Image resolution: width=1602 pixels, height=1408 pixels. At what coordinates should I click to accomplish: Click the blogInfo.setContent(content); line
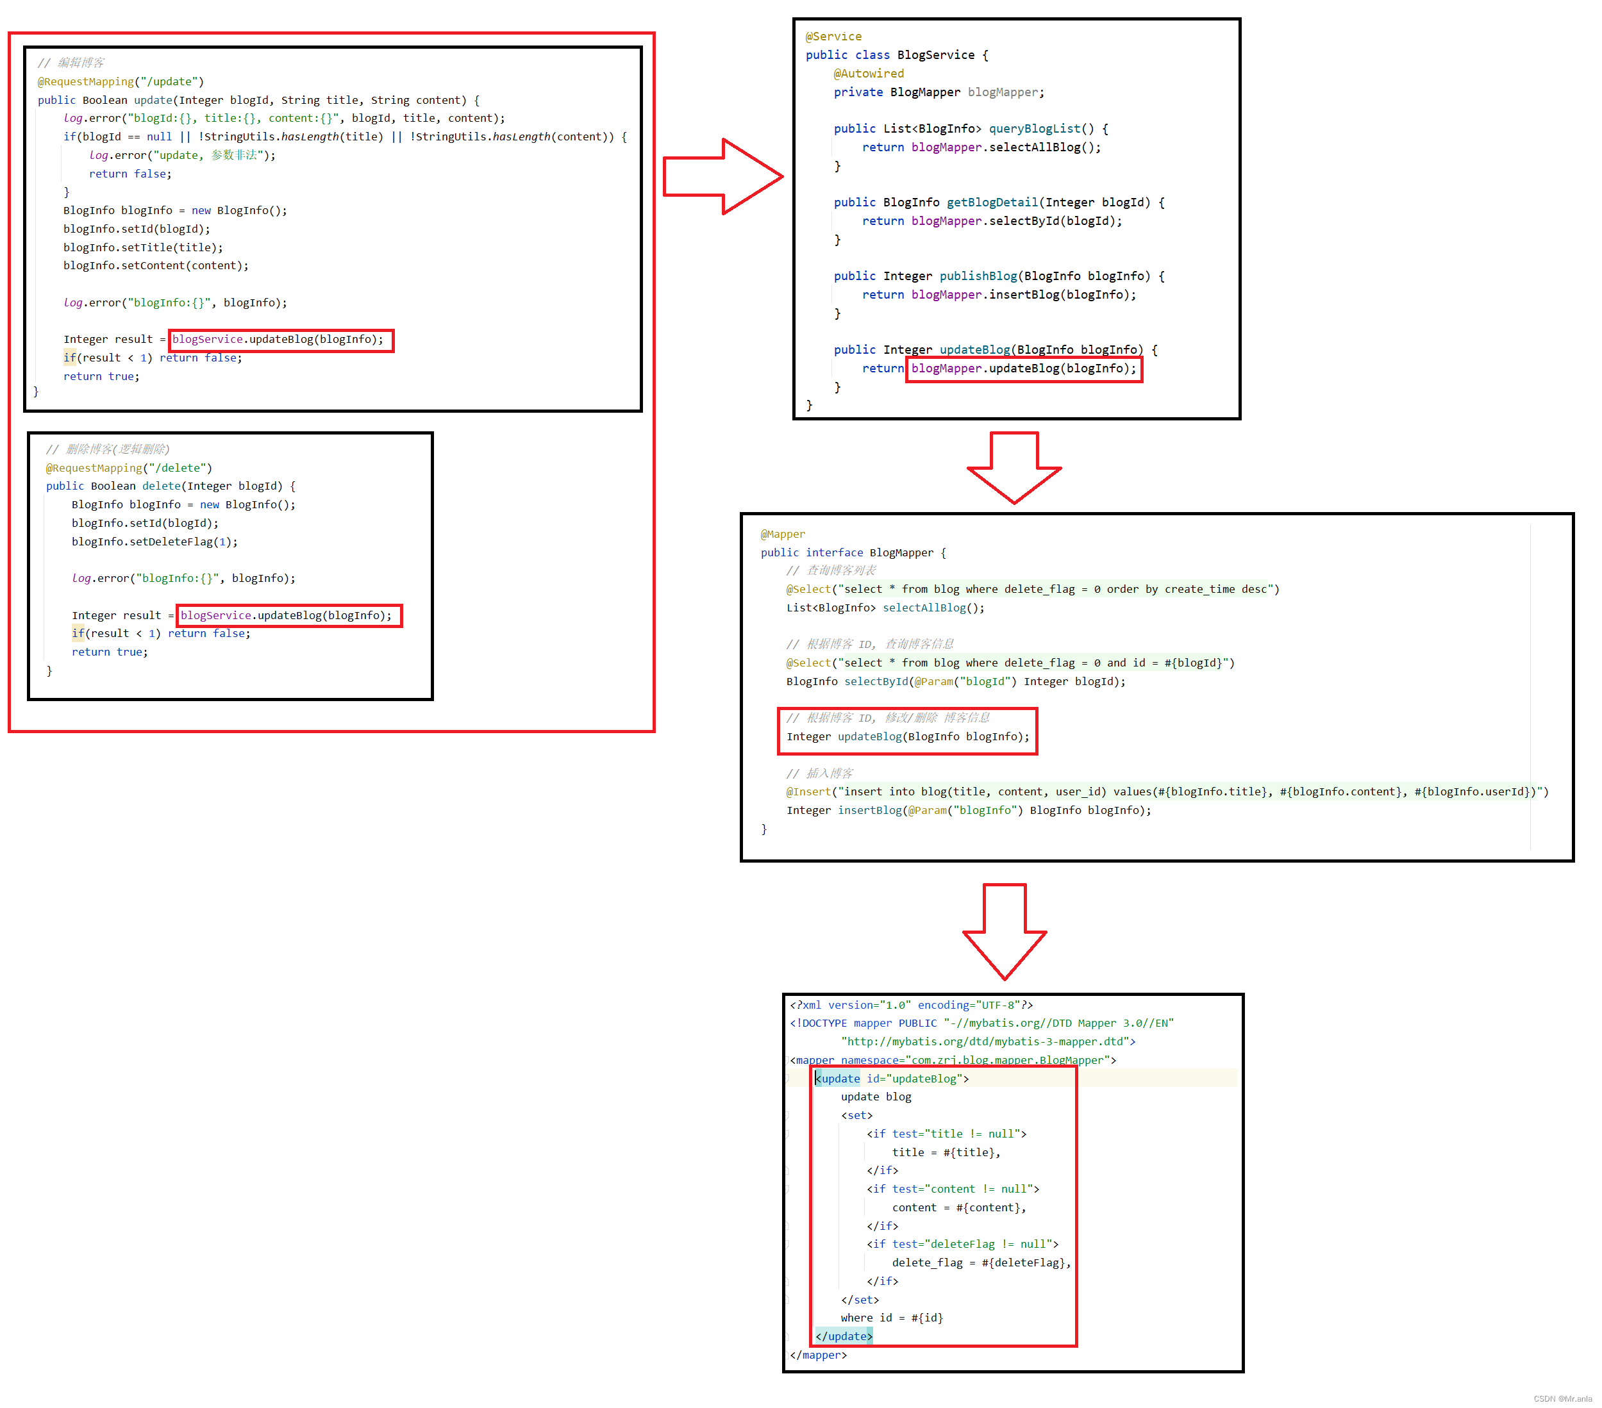156,265
